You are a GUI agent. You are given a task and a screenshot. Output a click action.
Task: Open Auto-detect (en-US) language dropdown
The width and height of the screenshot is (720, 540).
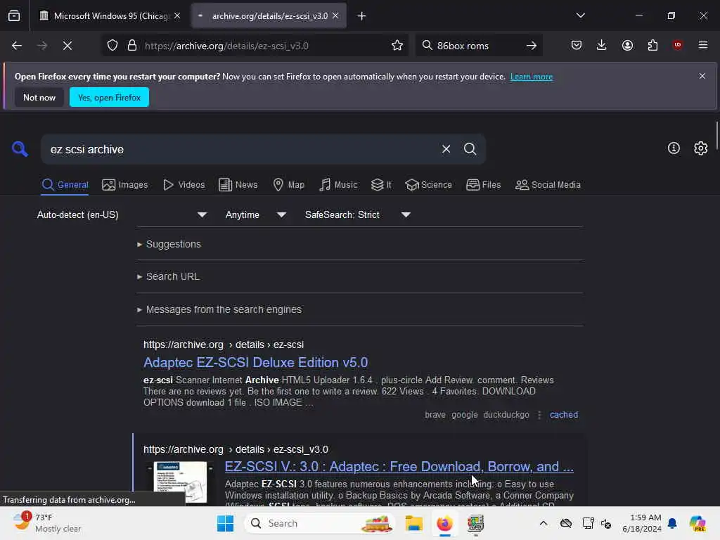click(122, 215)
